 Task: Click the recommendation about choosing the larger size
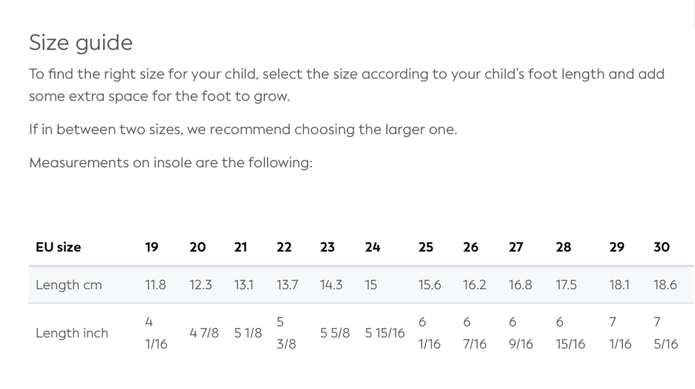243,129
